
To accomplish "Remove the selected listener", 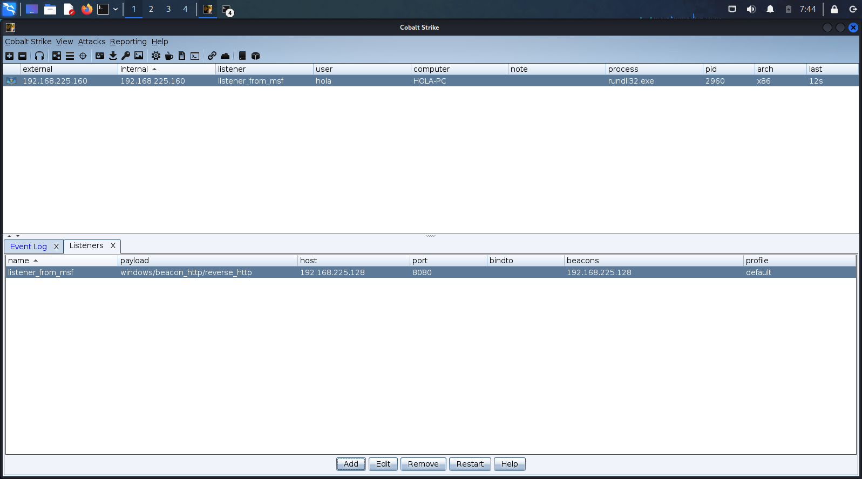I will tap(423, 464).
